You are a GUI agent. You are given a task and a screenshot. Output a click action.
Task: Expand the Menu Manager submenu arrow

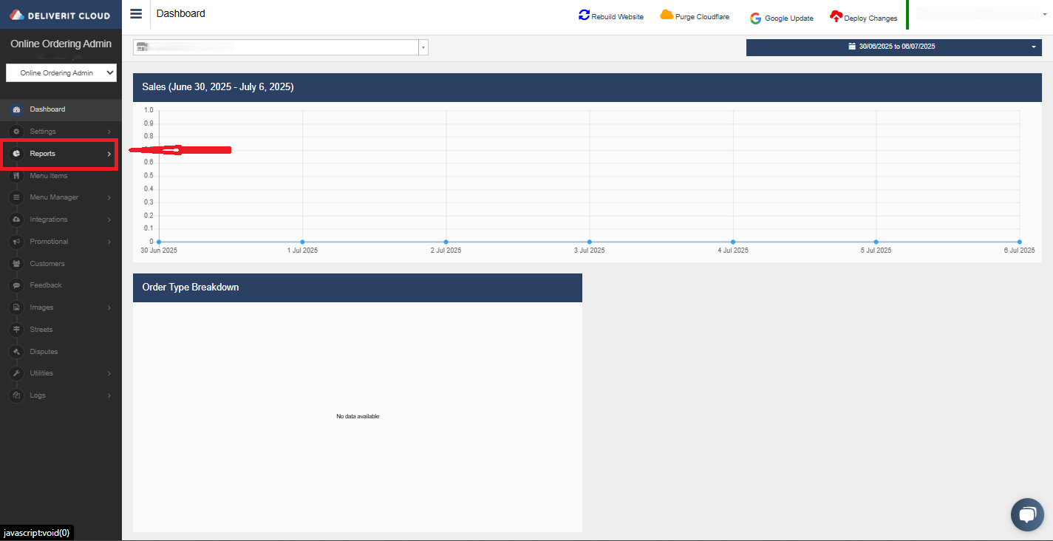(x=109, y=198)
